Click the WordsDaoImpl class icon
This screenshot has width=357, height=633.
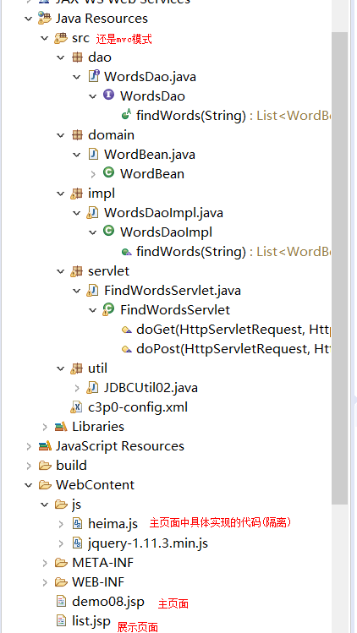pyautogui.click(x=109, y=232)
